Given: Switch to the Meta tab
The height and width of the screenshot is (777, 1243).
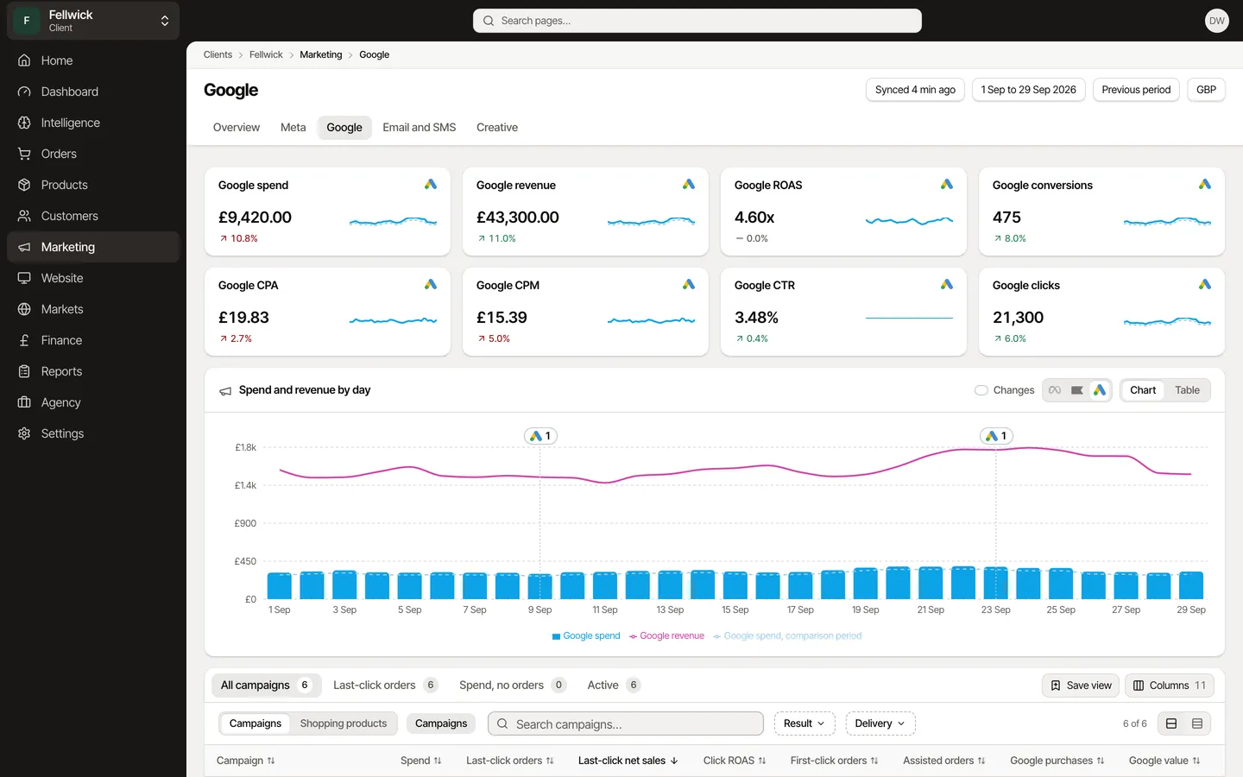Looking at the screenshot, I should pos(293,128).
